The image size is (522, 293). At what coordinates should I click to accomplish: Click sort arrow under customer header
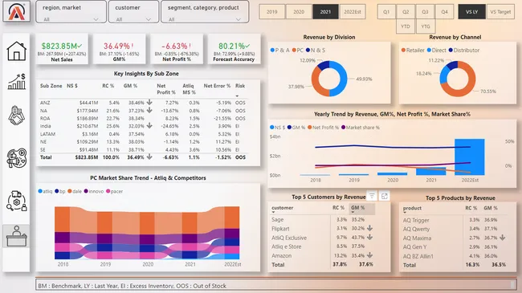tap(273, 212)
